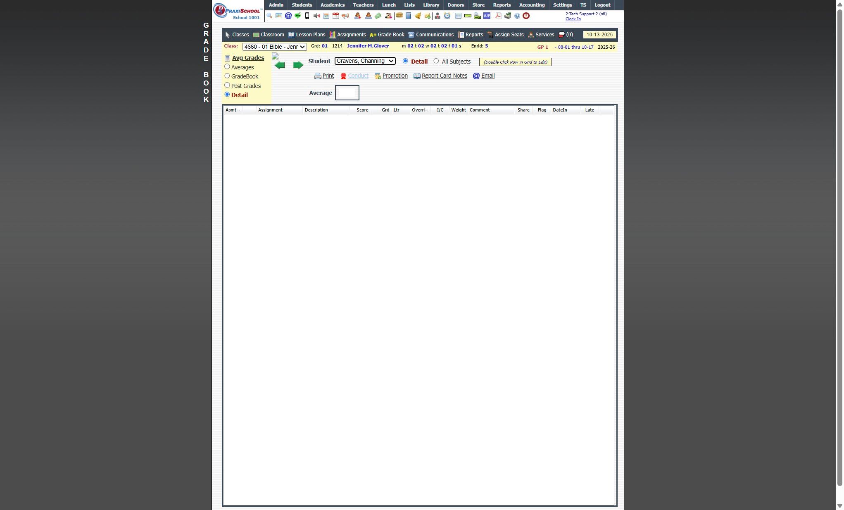This screenshot has height=510, width=844.
Task: Open the Student dropdown Cravens, Channing
Action: [365, 61]
